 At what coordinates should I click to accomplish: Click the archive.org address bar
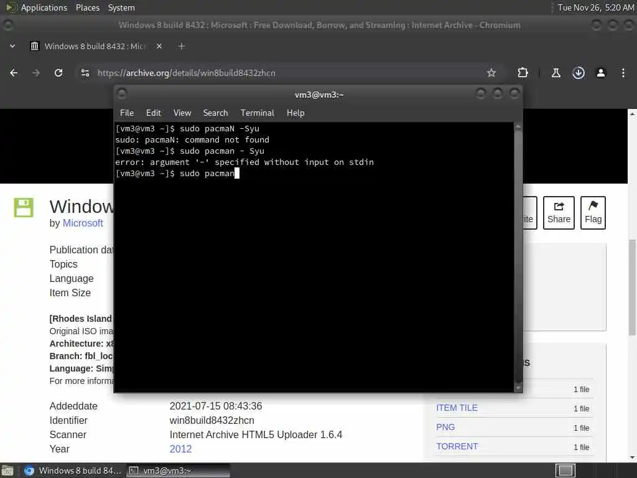tap(284, 73)
